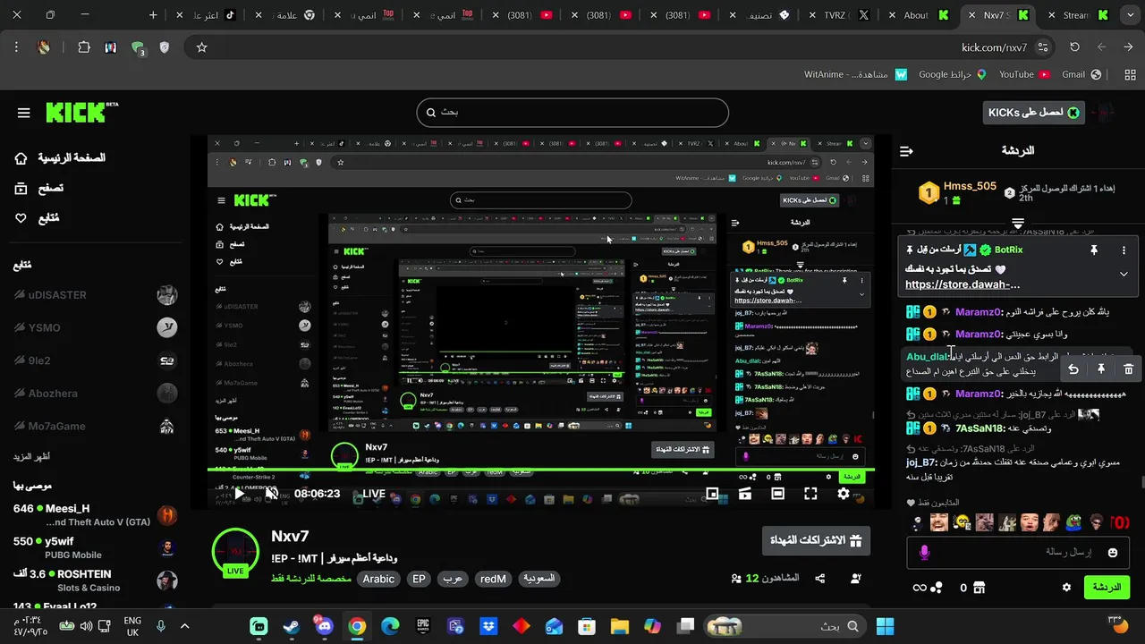1145x644 pixels.
Task: Open recommended channel Meesi_H
Action: tap(96, 515)
